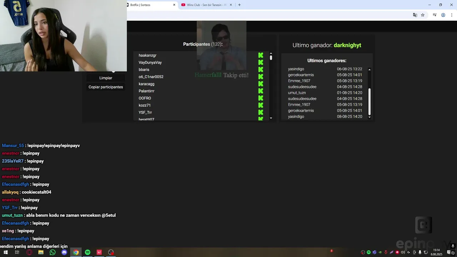Click the Kick icon beside YSF_Trr

[261, 112]
